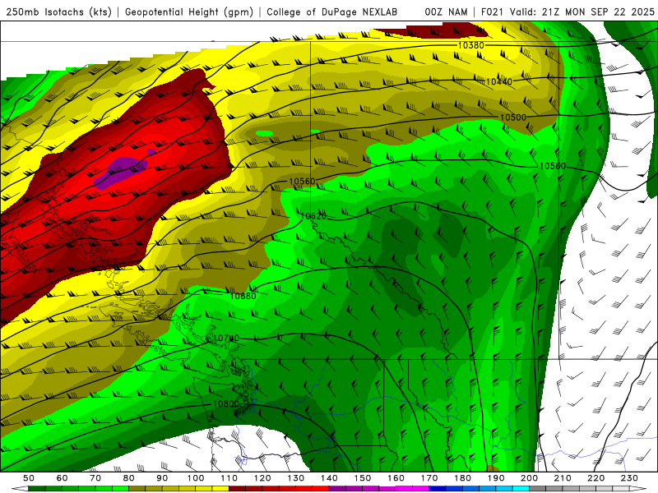
Task: Click the 60 knot legend value
Action: point(63,478)
